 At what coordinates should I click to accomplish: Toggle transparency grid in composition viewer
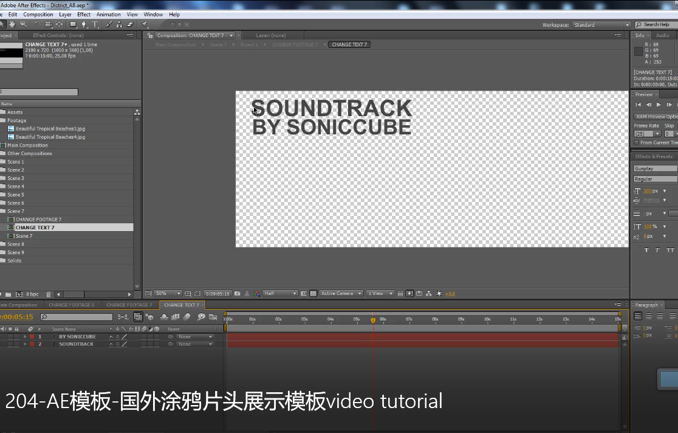pyautogui.click(x=313, y=294)
